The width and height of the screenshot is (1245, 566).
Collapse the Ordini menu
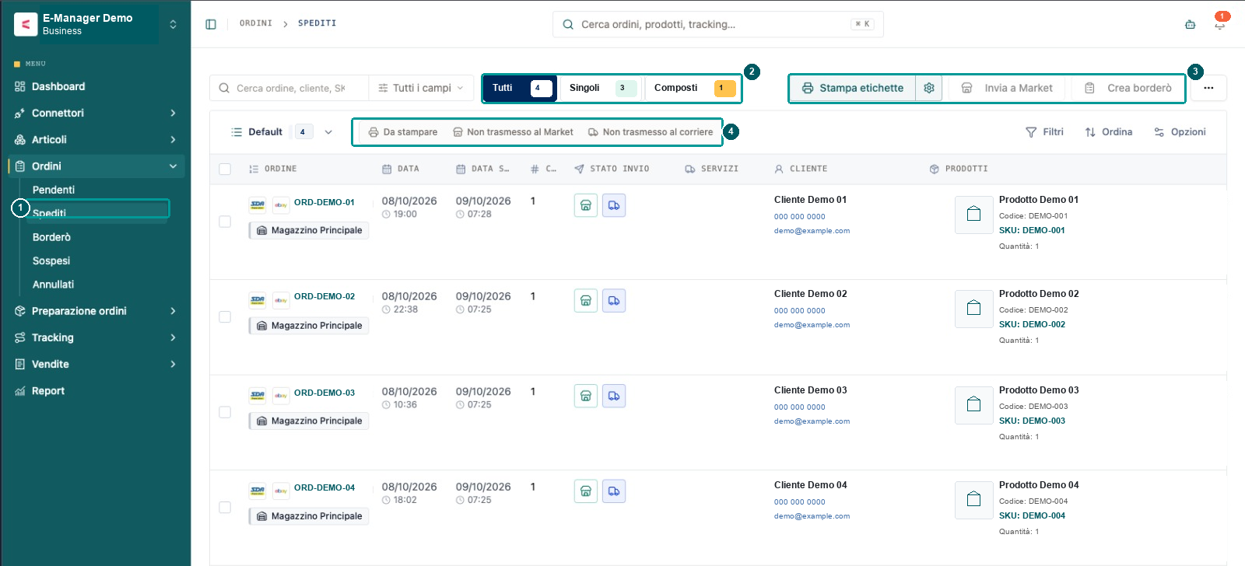coord(96,166)
